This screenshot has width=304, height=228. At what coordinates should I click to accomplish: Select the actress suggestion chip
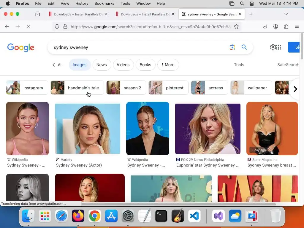[209, 88]
